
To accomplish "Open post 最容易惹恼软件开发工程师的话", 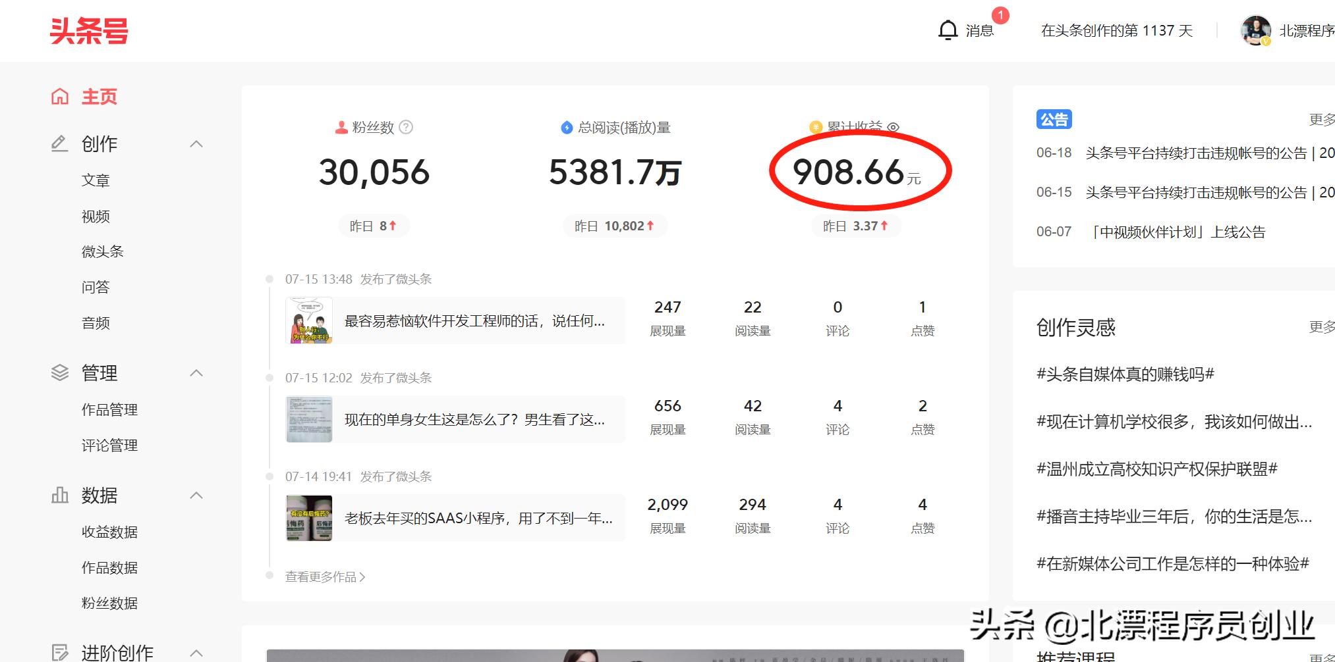I will [x=474, y=321].
